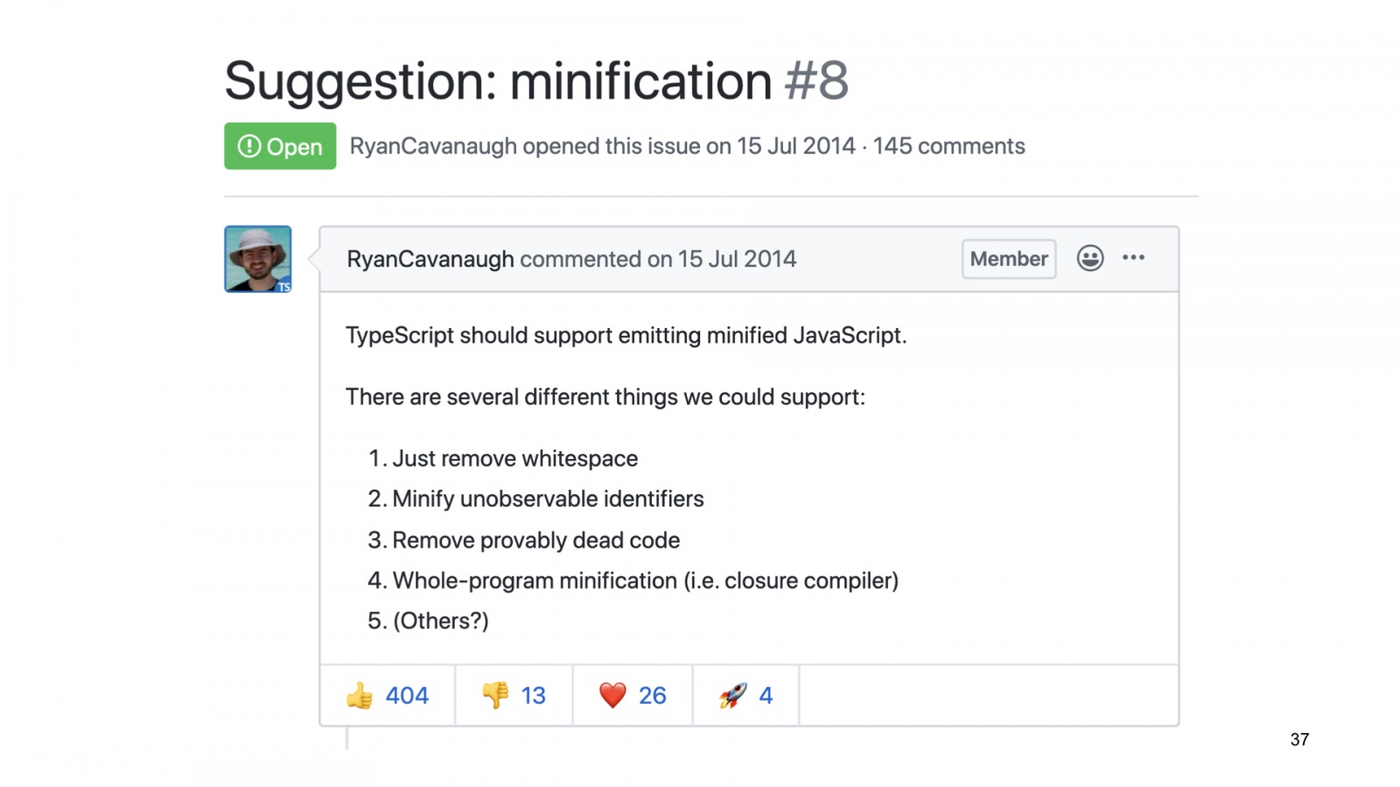Open RyanCavanaugh profile link in comment header
The image size is (1400, 787).
(x=430, y=259)
